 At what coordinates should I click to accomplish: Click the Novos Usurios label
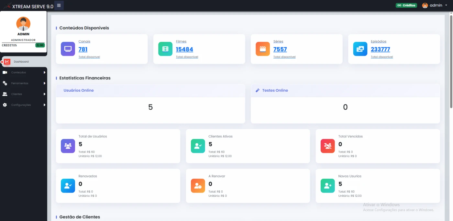tap(350, 176)
